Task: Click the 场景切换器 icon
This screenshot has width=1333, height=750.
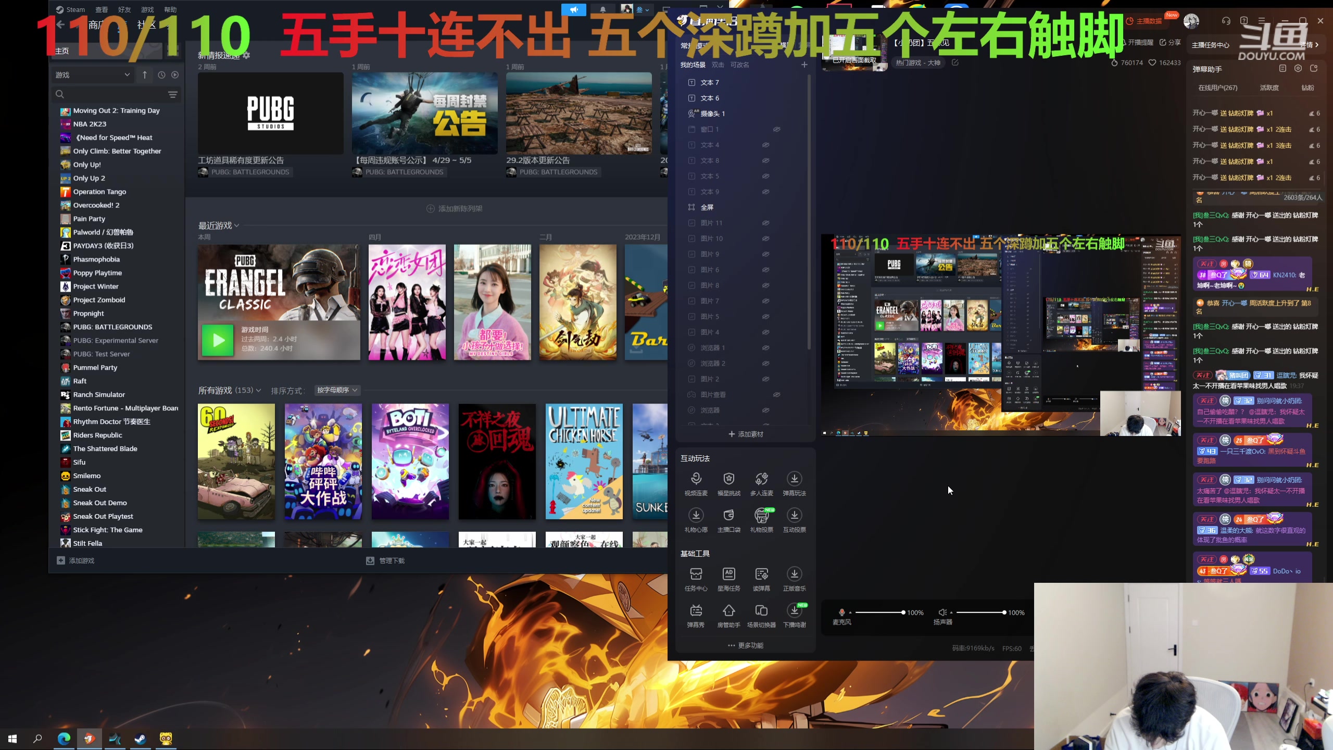Action: (x=761, y=610)
